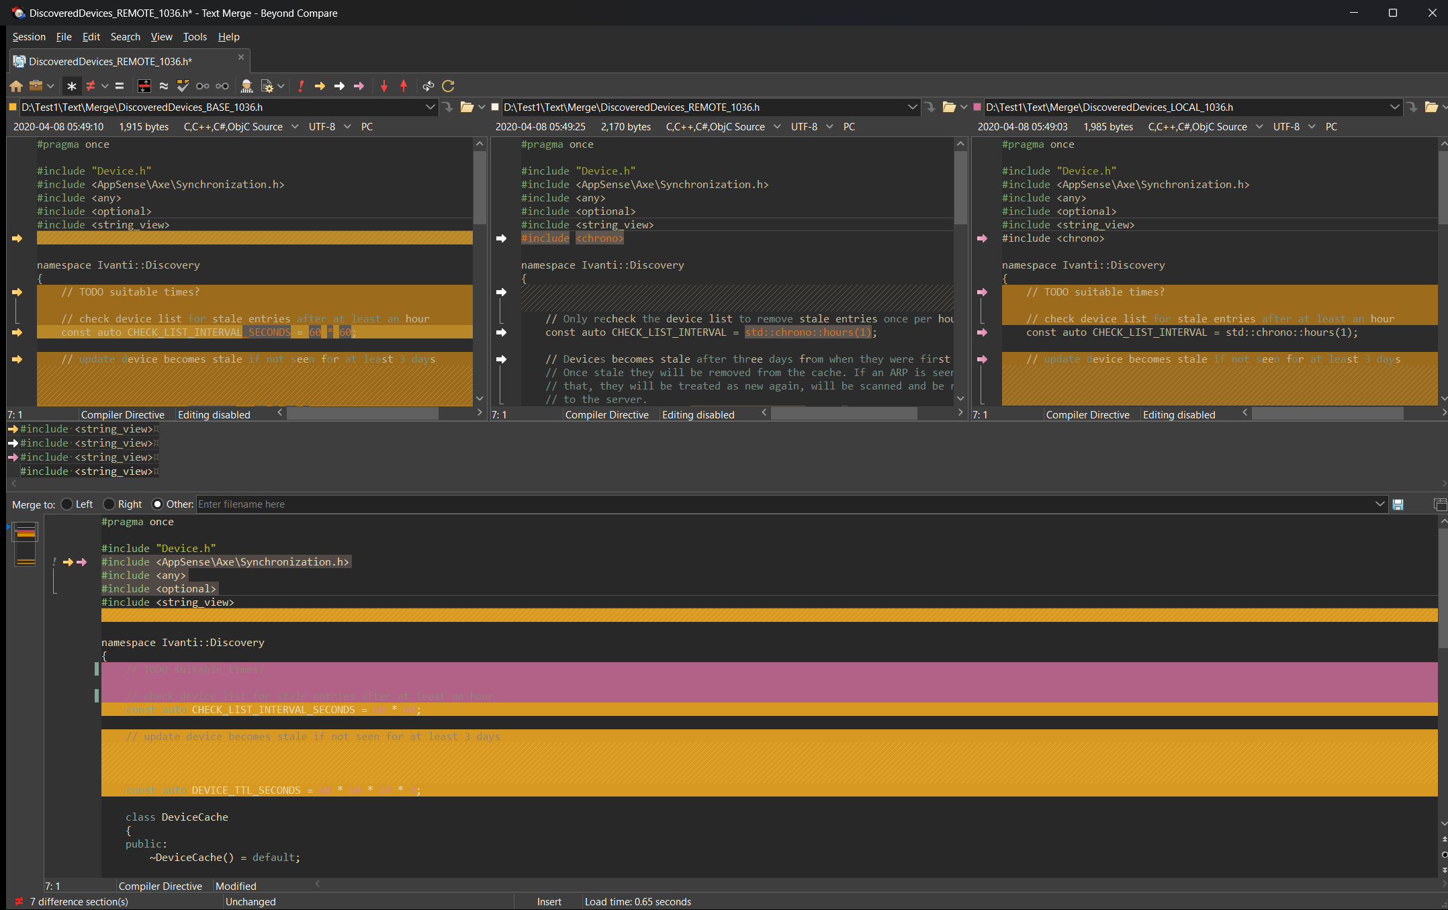
Task: Click the BASE pane horizontal scrollbar
Action: tap(363, 414)
